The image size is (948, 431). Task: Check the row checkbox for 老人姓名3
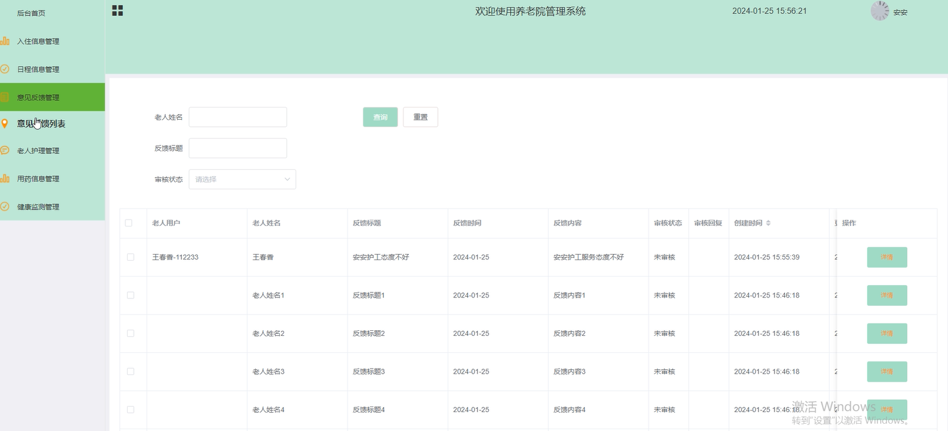pyautogui.click(x=130, y=371)
